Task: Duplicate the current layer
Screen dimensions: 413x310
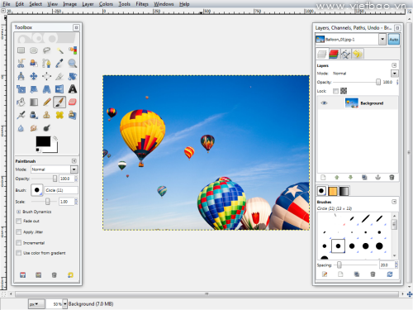Action: 364,178
